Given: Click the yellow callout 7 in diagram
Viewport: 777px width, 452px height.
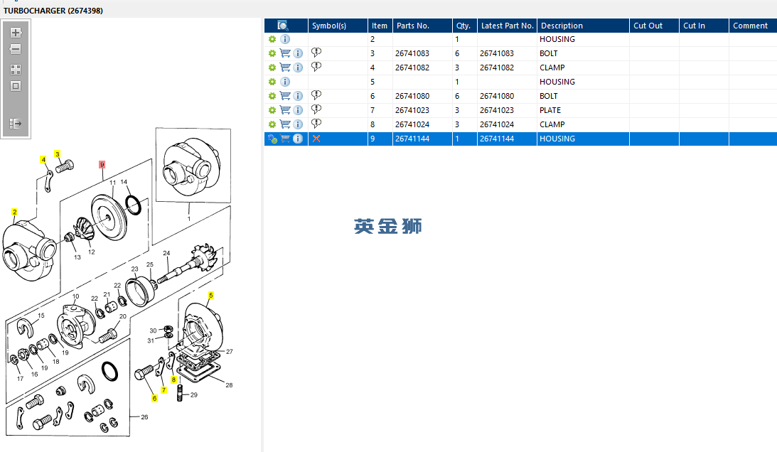Looking at the screenshot, I should coord(164,391).
